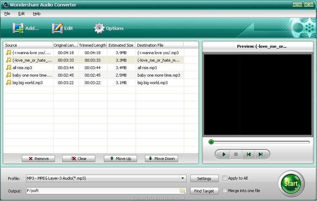
Task: Click the 'Trimmed Length' column header
Action: click(92, 45)
